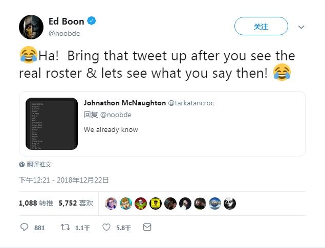Click the yellow Snapchat-style liker avatar

(x=156, y=204)
